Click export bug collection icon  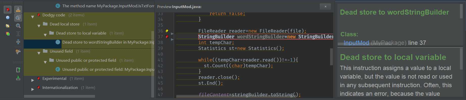[x=18, y=70]
